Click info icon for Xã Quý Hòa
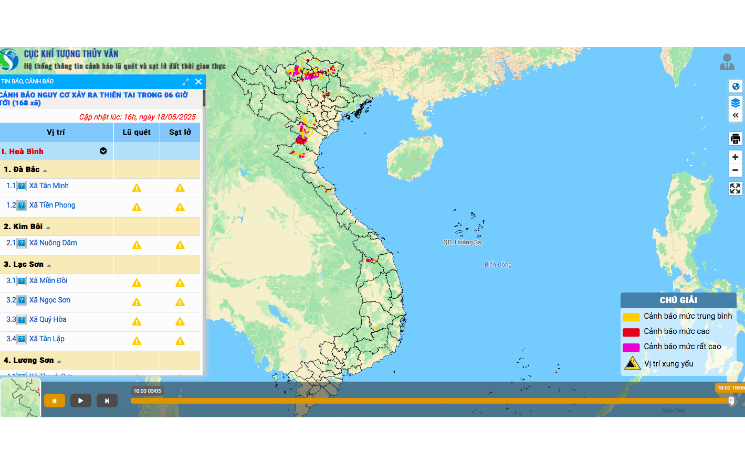This screenshot has height=465, width=745. click(22, 320)
